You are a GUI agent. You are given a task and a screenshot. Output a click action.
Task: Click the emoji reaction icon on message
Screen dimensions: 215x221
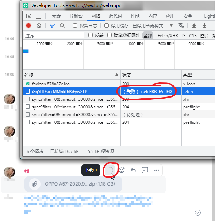(122, 170)
